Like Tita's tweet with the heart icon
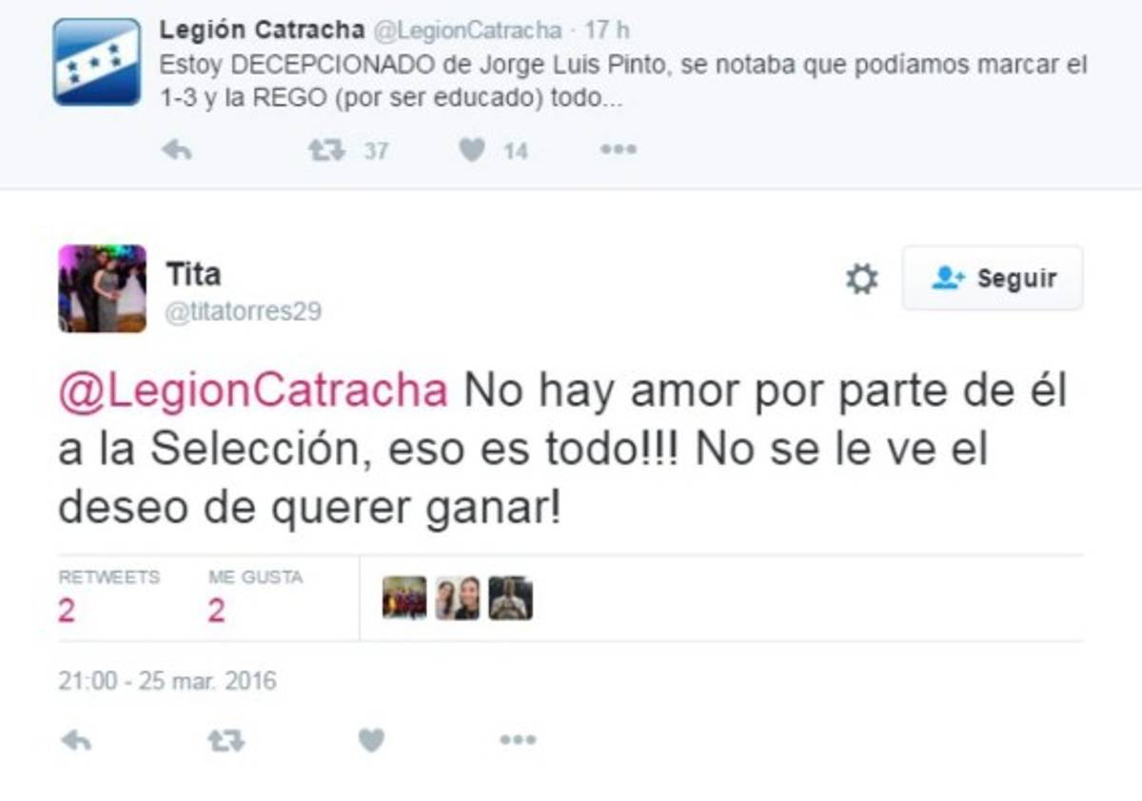The image size is (1142, 801). 371,740
